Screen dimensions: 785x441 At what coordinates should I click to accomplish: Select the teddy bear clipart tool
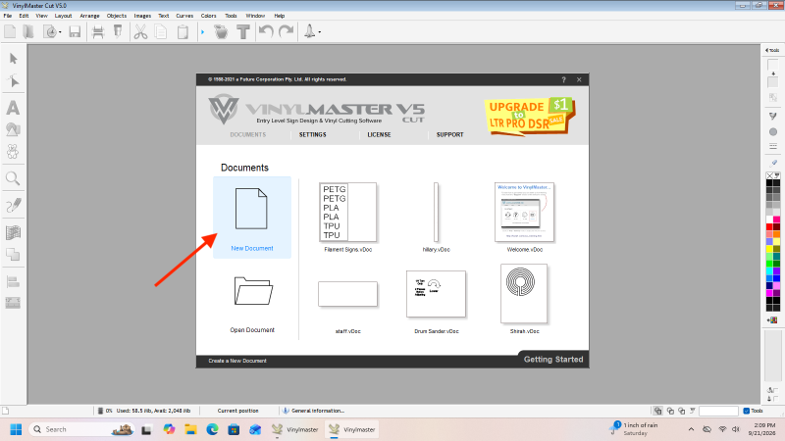tap(13, 151)
